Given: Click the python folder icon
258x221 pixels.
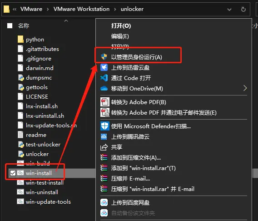Looking at the screenshot, I should [x=20, y=40].
